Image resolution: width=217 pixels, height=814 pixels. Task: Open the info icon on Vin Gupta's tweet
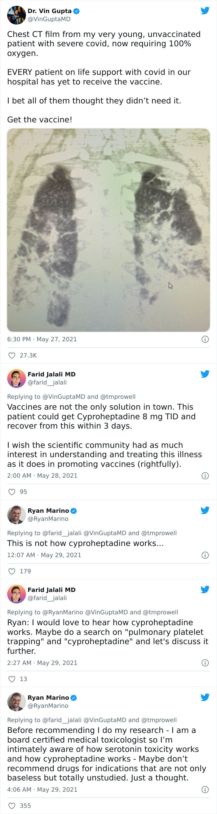(205, 339)
